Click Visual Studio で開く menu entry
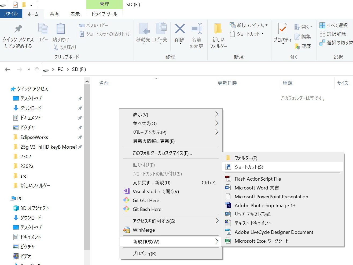This screenshot has width=353, height=265. click(156, 191)
